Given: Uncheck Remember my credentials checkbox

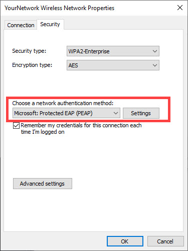Looking at the screenshot, I should 16,126.
